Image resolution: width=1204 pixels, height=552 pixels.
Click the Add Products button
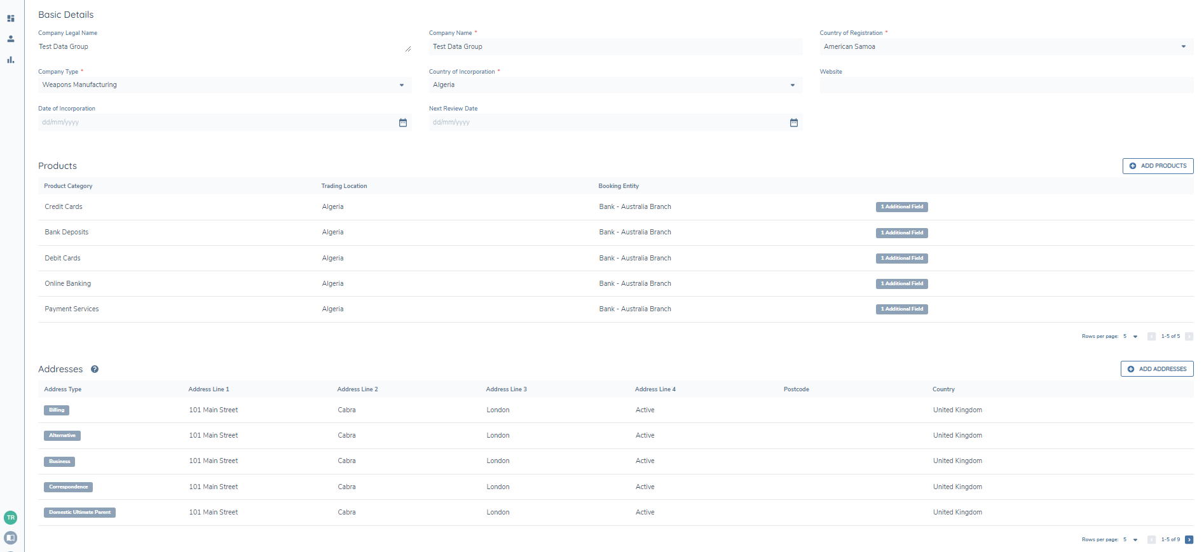[x=1158, y=166]
